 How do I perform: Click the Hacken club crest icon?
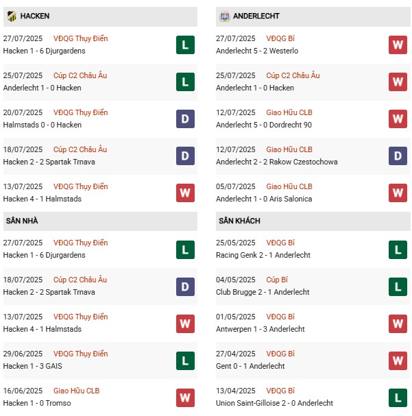click(x=12, y=16)
